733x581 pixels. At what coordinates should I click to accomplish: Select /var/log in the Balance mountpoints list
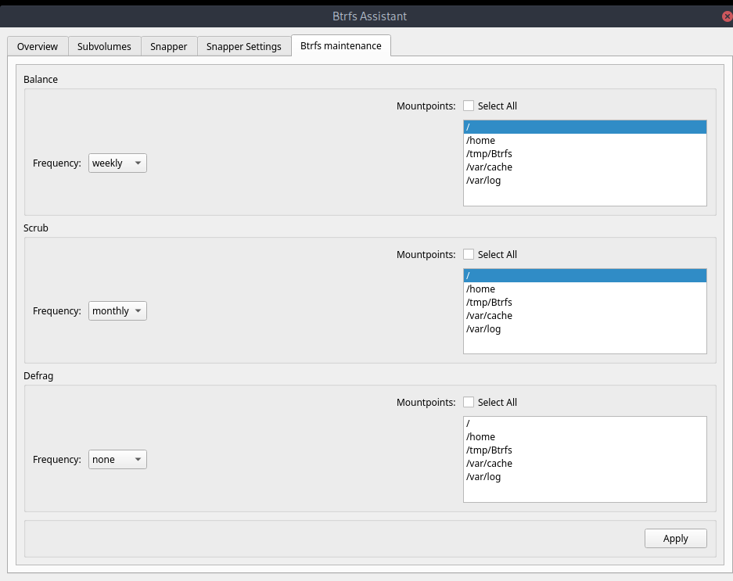coord(585,180)
